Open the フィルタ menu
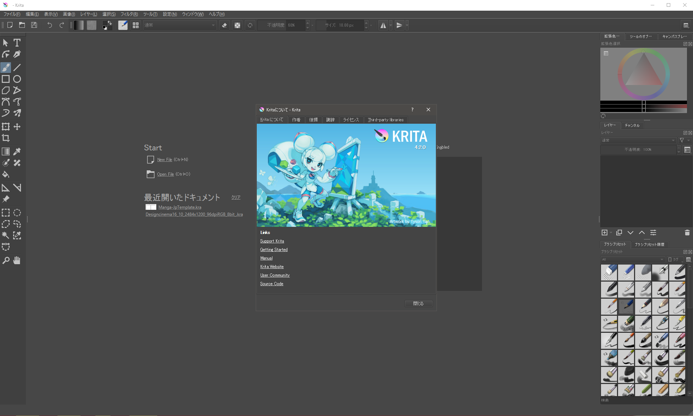Screen dimensions: 693x416 point(129,14)
